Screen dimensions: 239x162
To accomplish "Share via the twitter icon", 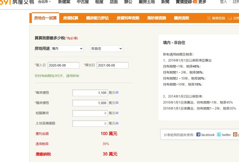I will coord(219,134).
